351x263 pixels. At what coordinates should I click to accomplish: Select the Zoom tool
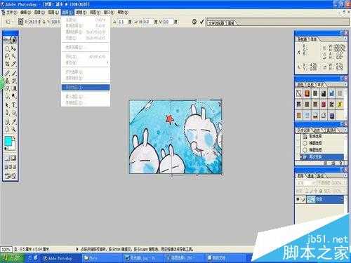point(13,129)
